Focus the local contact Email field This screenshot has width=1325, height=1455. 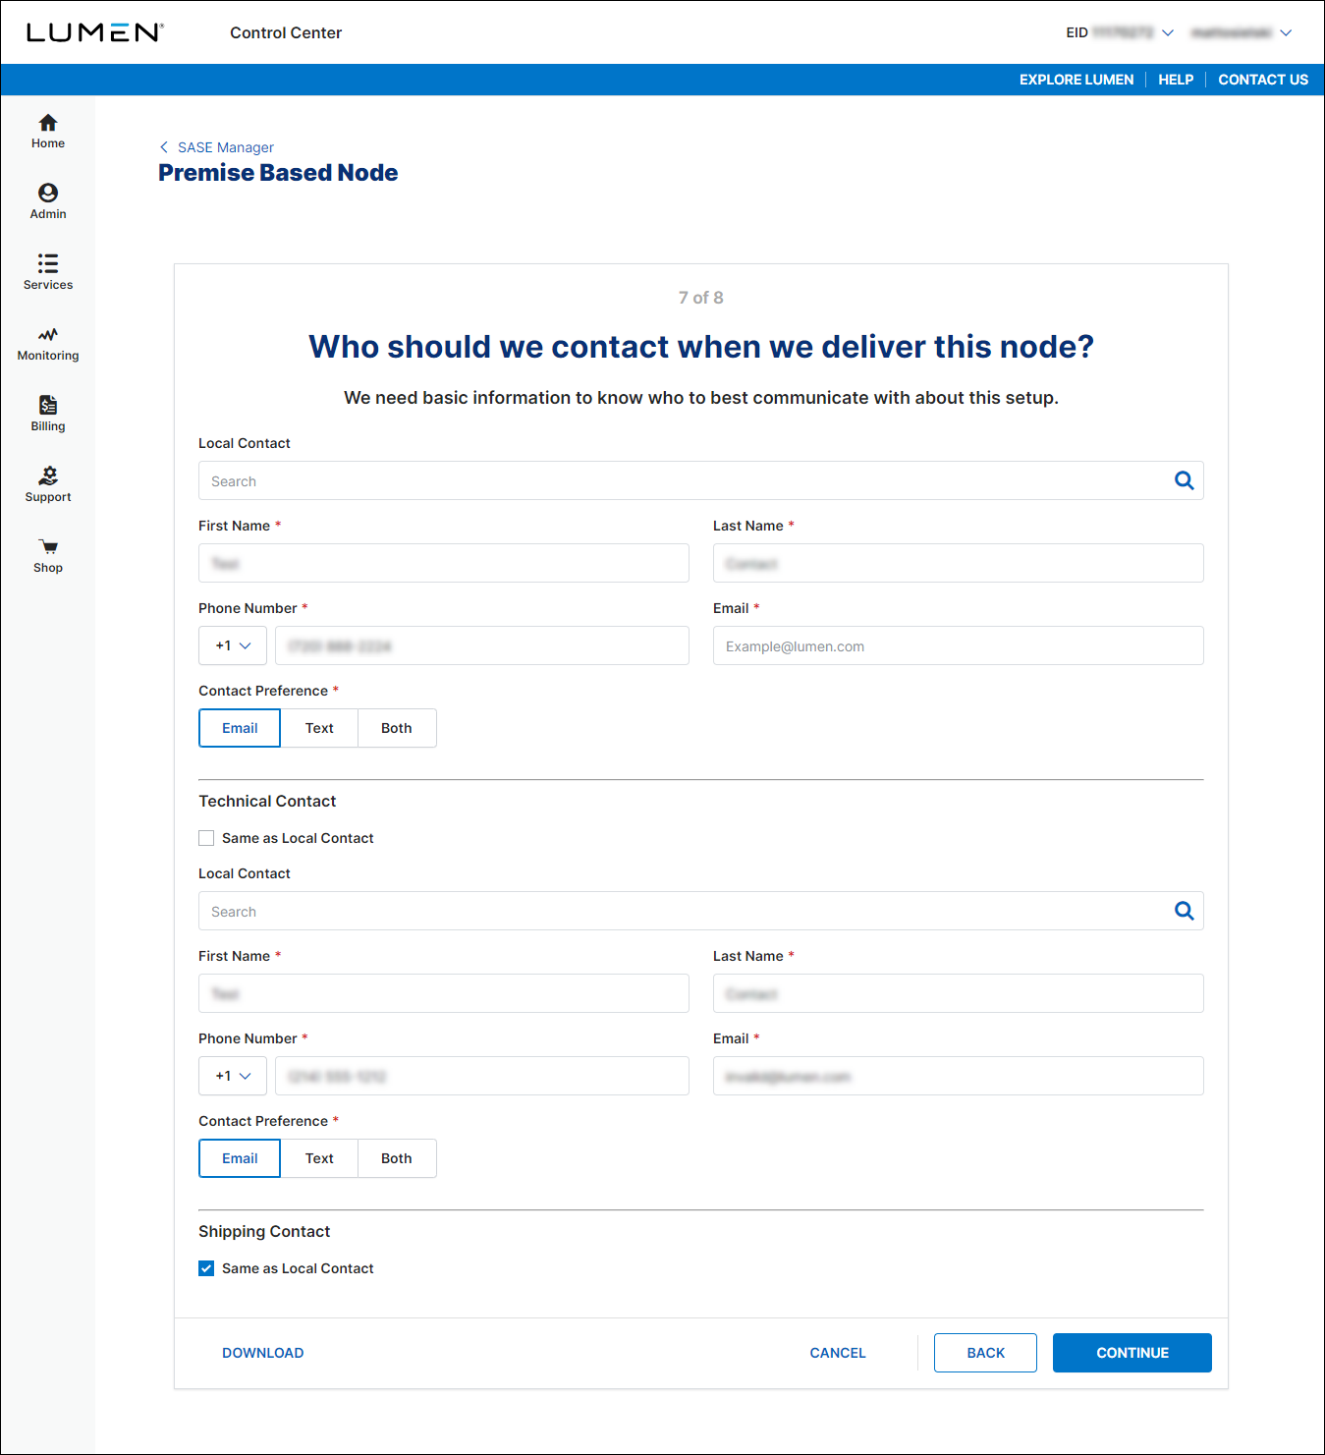(x=959, y=645)
